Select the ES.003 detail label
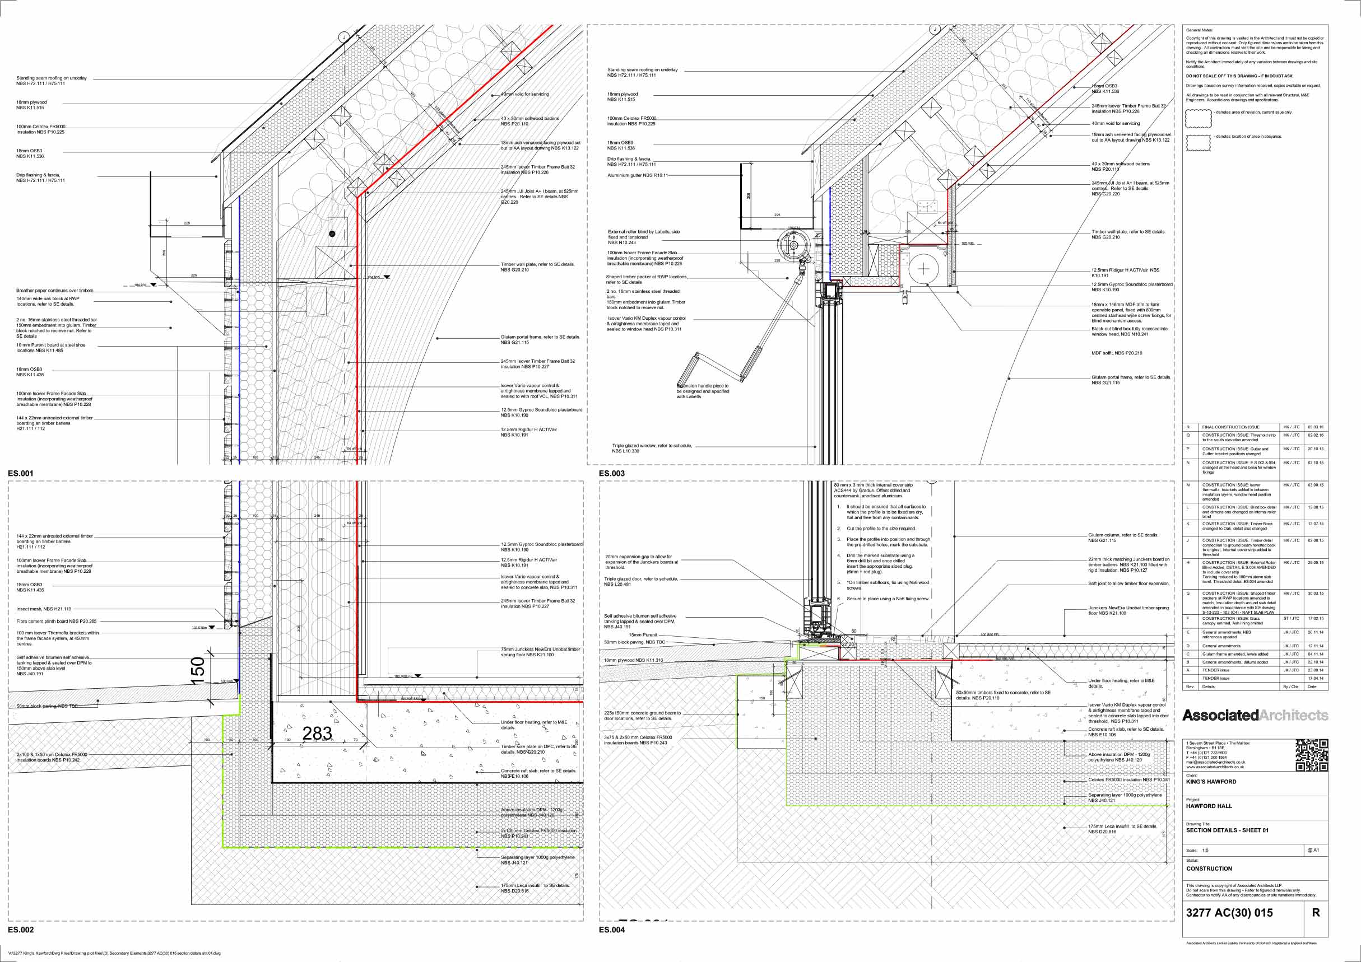This screenshot has width=1361, height=962. [x=612, y=473]
